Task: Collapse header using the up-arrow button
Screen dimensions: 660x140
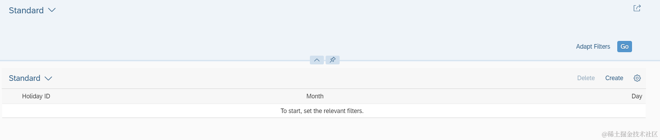Action: point(317,60)
